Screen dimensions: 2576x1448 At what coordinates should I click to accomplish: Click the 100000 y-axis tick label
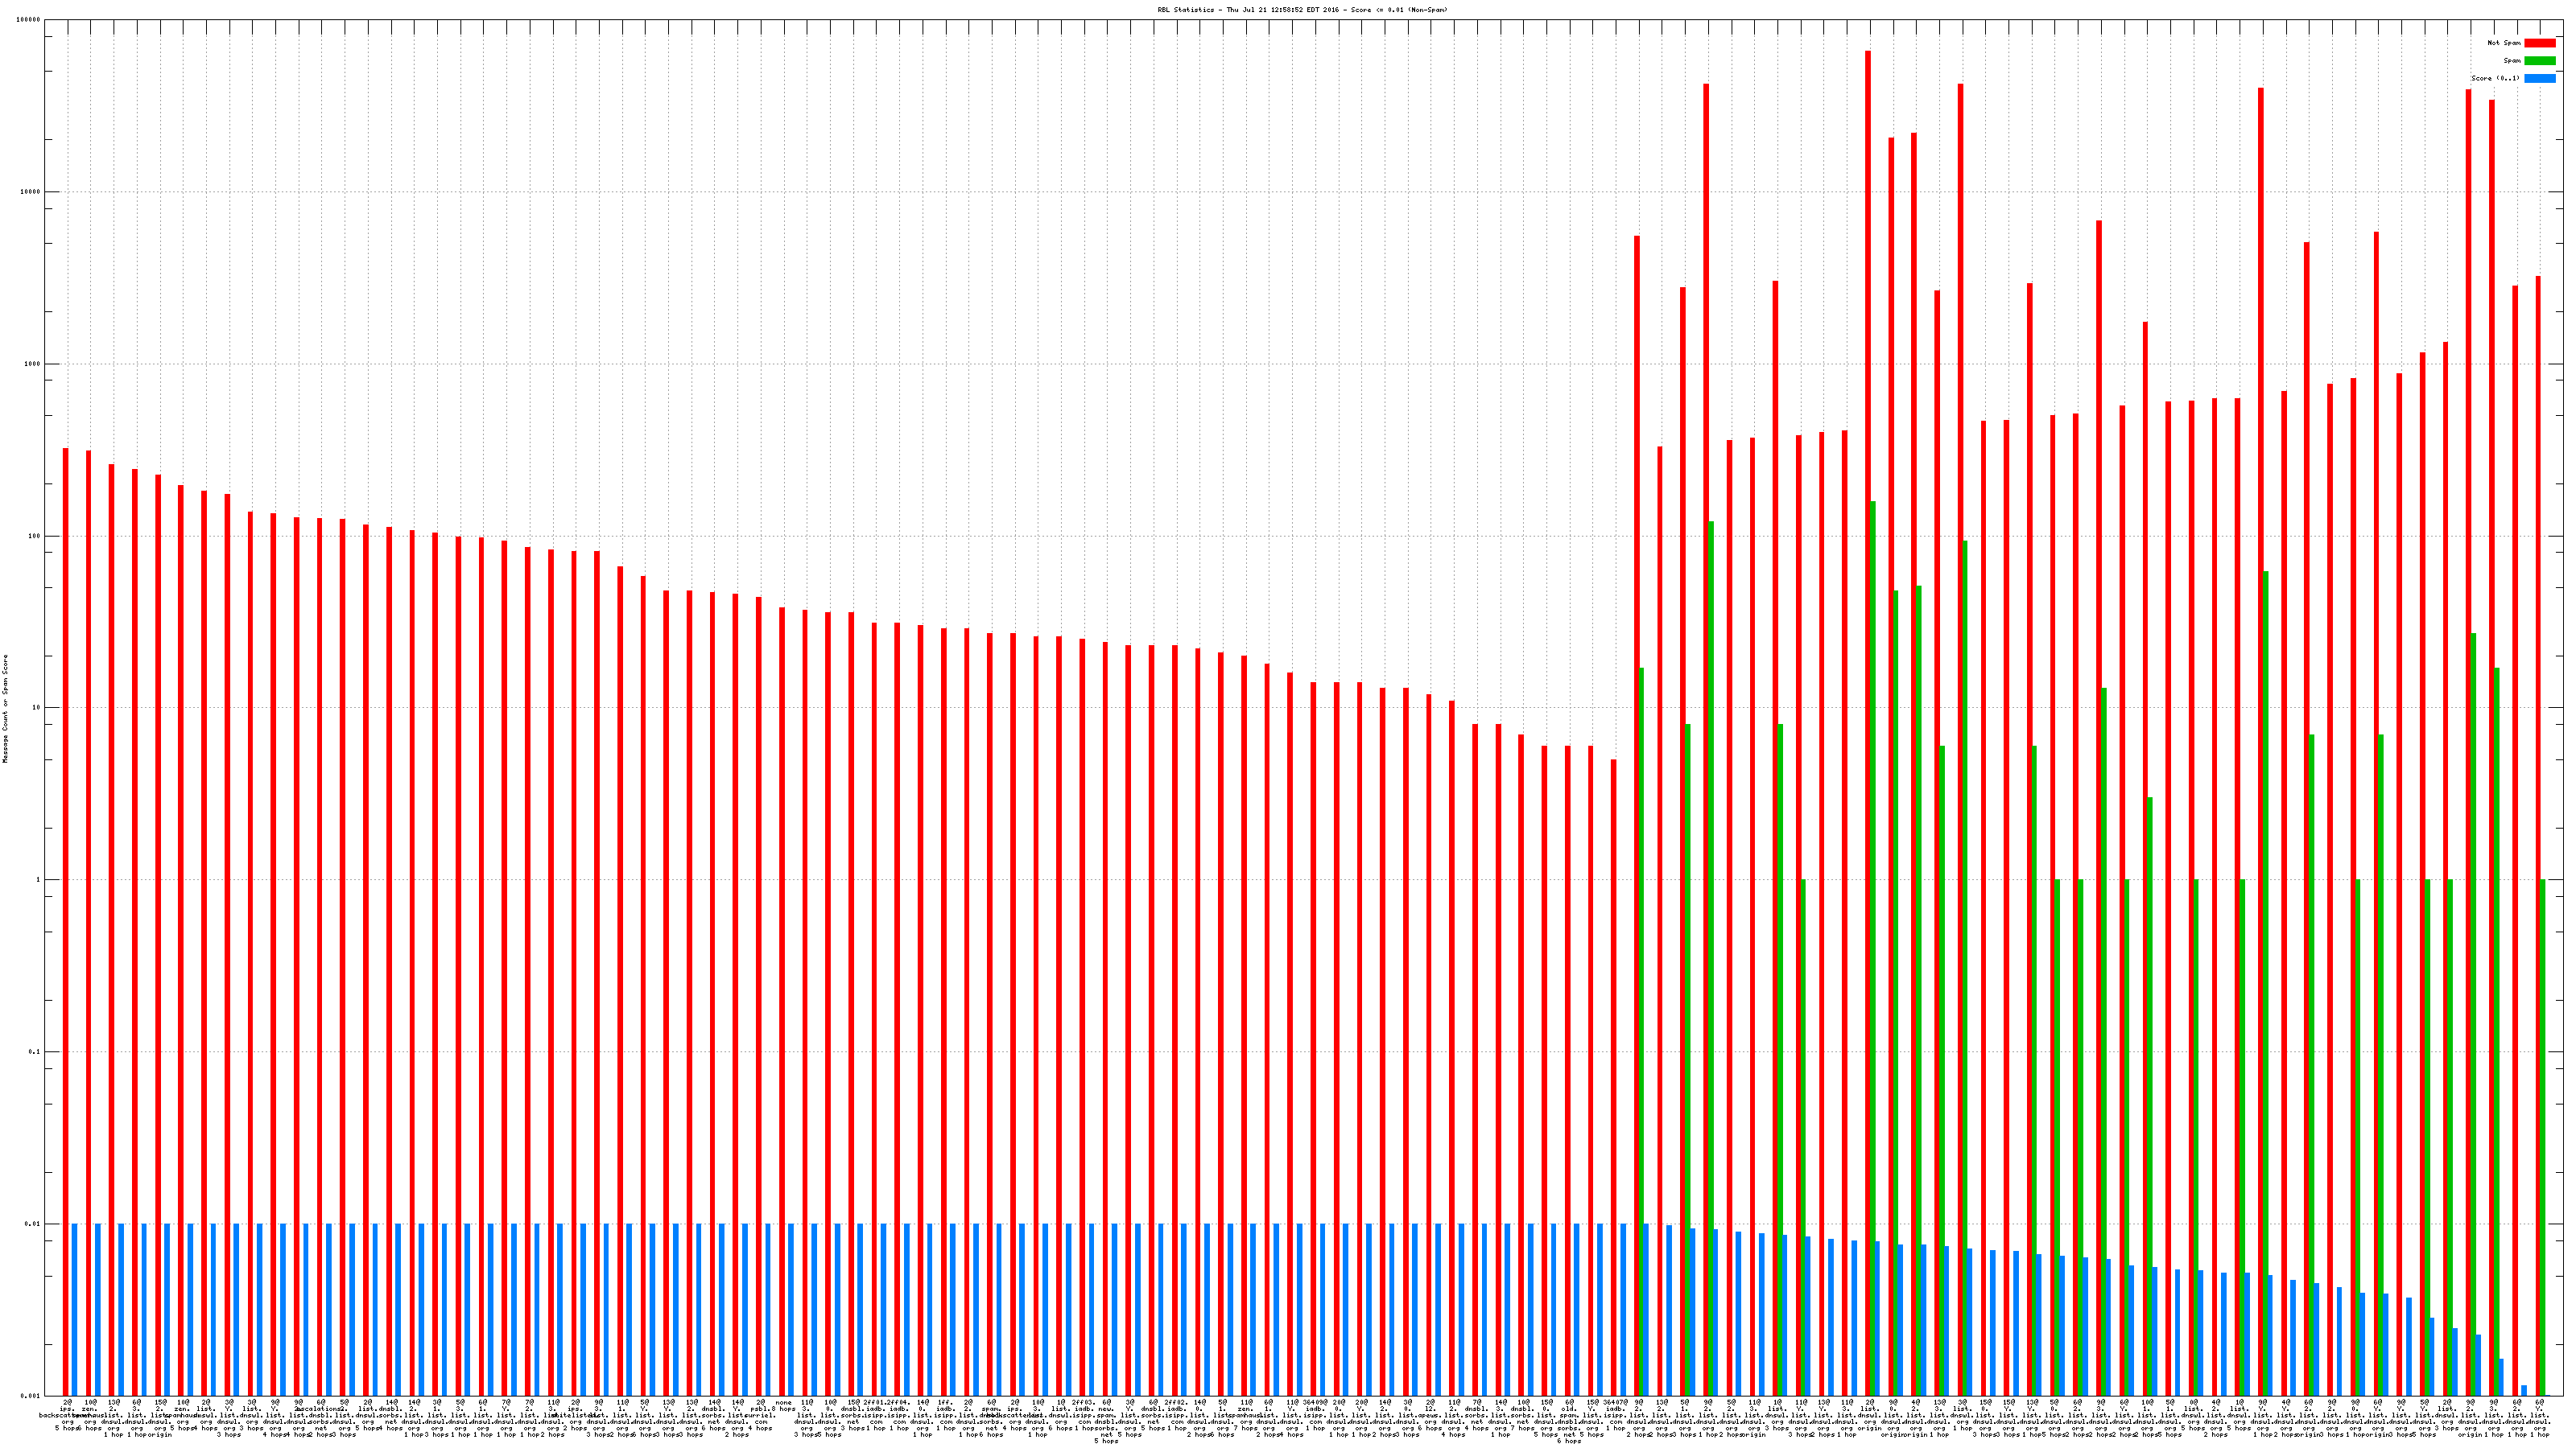tap(30, 20)
